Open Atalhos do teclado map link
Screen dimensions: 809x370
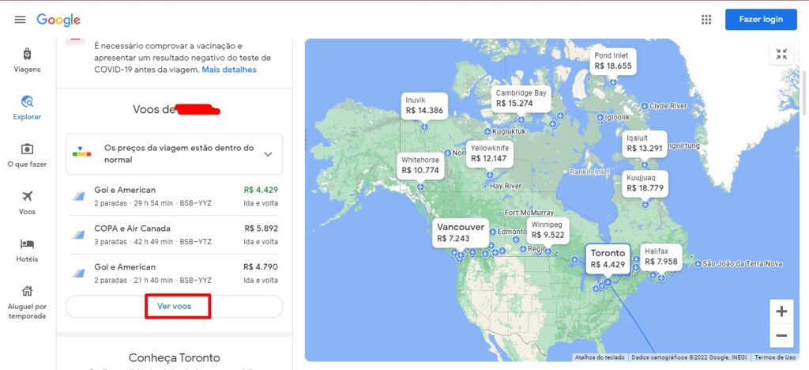coord(600,357)
